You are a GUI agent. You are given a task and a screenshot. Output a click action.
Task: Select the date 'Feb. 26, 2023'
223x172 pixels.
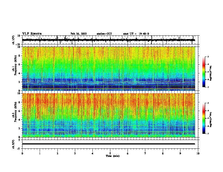[x=79, y=34]
